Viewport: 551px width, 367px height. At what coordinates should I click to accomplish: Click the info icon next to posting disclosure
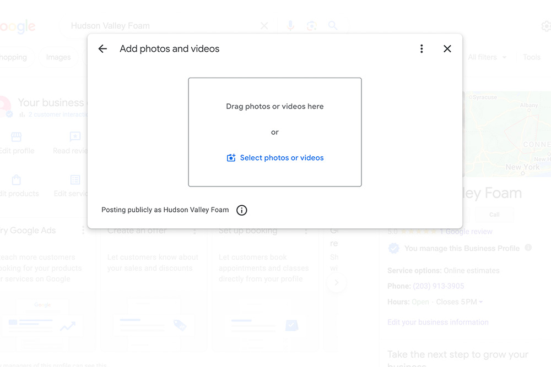click(x=241, y=210)
